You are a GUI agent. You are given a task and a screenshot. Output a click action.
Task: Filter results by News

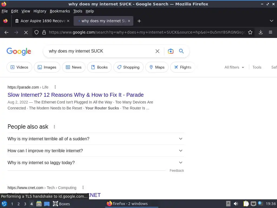coord(74,67)
